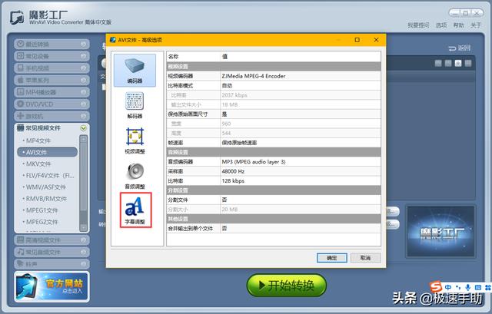This screenshot has height=314, width=492.
Task: Change the audio 比特率 value 128 kbps
Action: 301,181
